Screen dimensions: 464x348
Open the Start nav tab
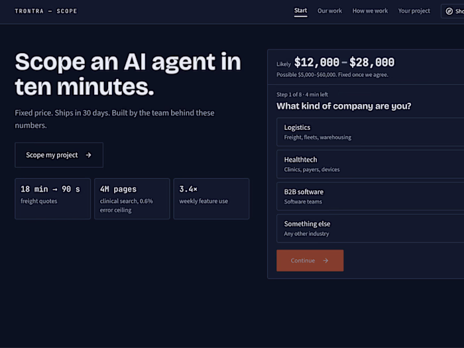click(x=300, y=11)
